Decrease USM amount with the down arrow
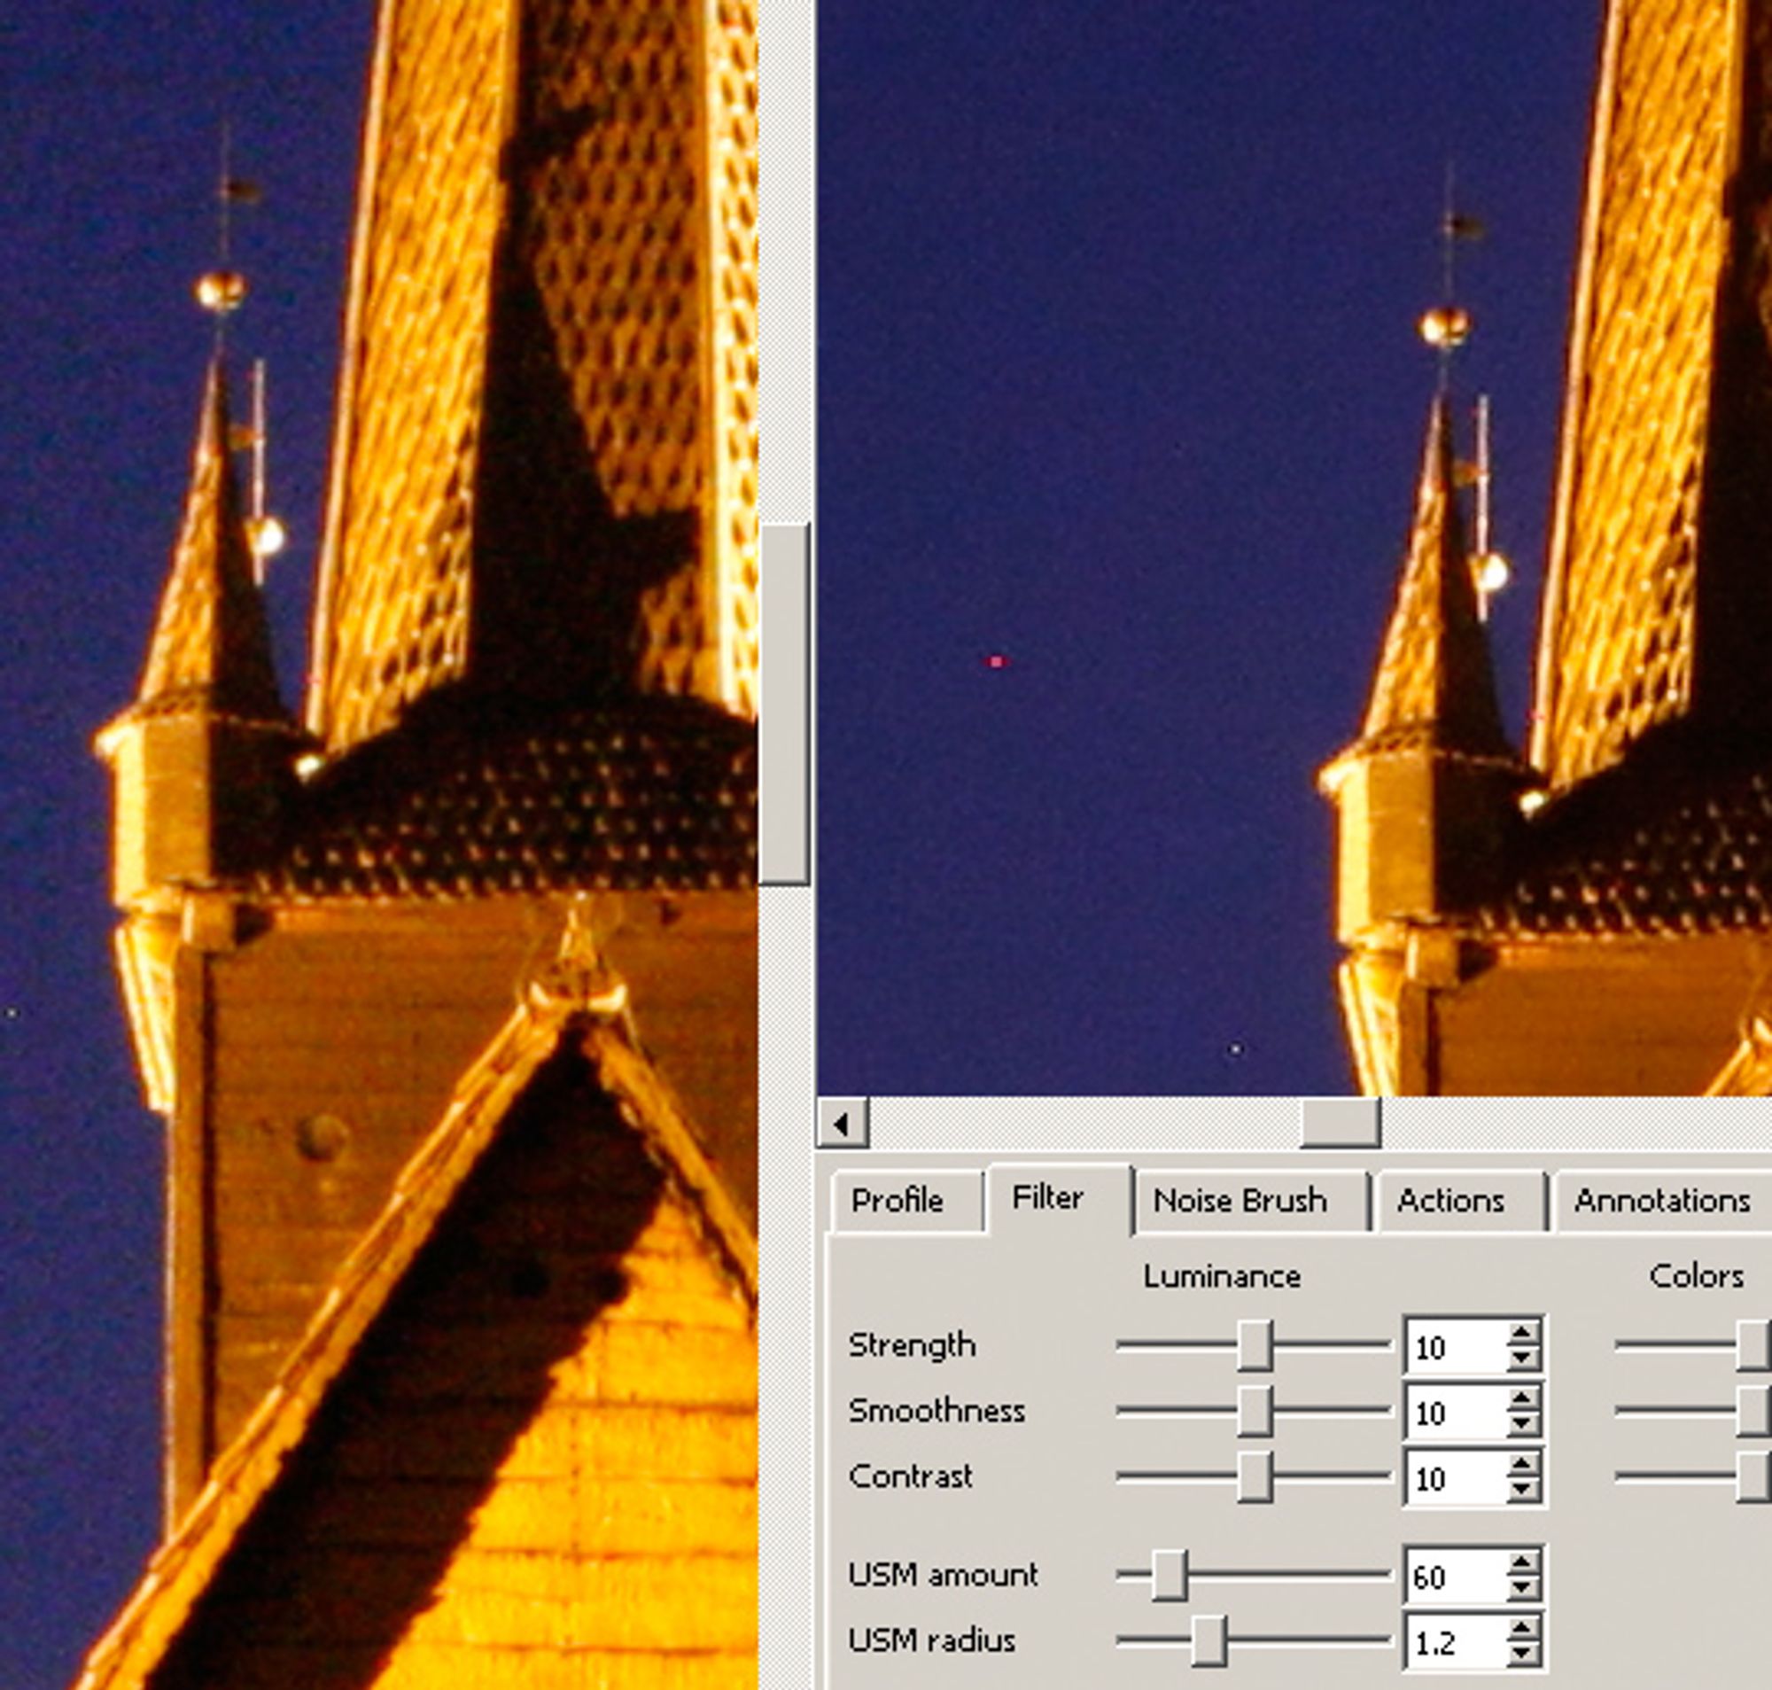This screenshot has height=1690, width=1772. pos(1524,1589)
